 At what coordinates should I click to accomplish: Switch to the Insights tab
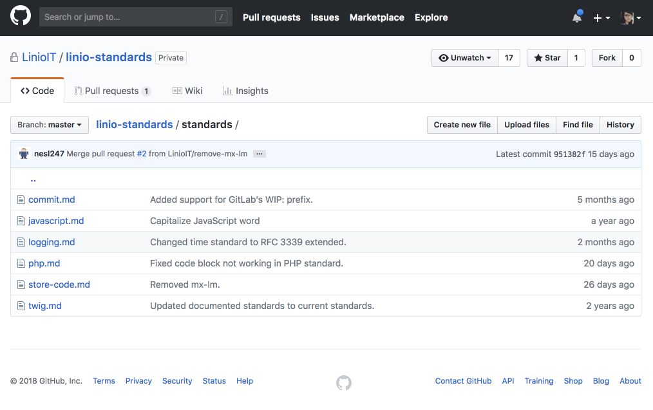(246, 91)
